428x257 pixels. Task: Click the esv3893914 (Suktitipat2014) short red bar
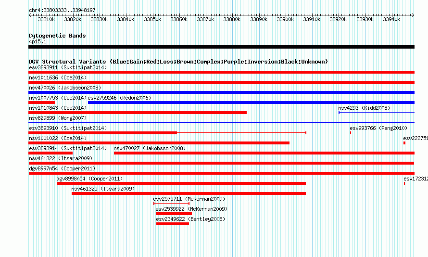pyautogui.click(x=50, y=153)
